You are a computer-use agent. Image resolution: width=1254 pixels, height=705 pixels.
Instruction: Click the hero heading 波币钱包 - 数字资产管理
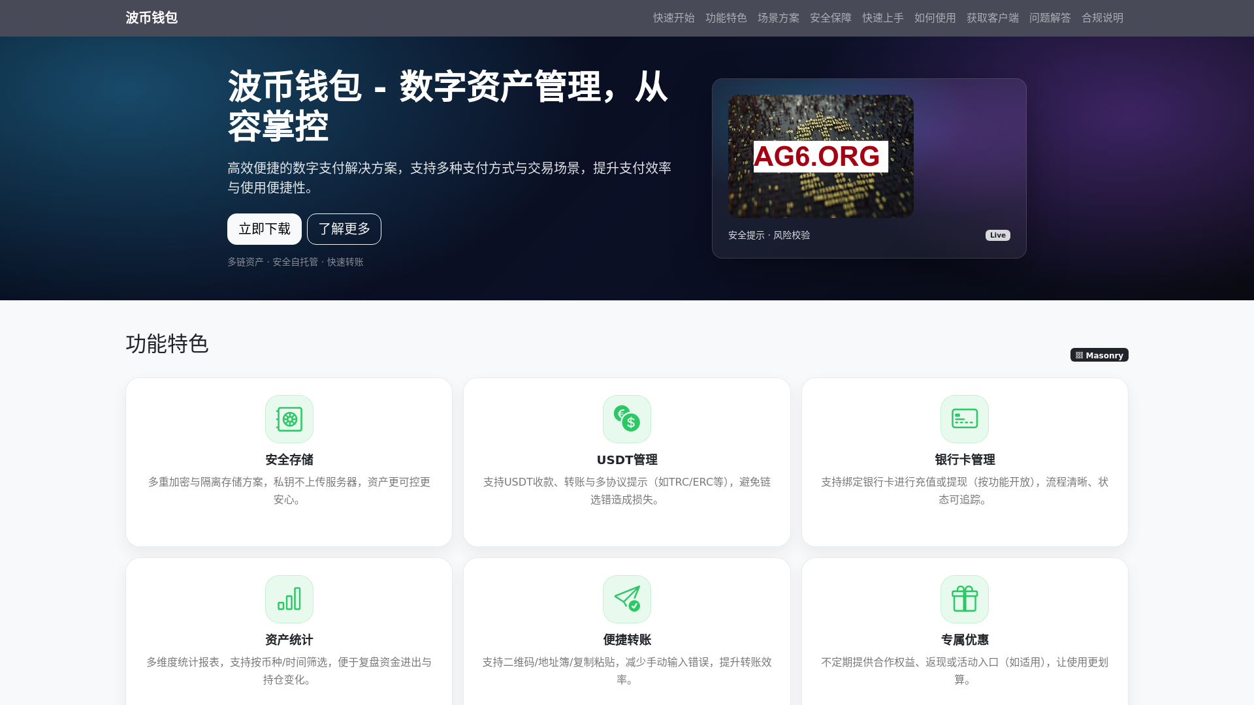coord(448,106)
